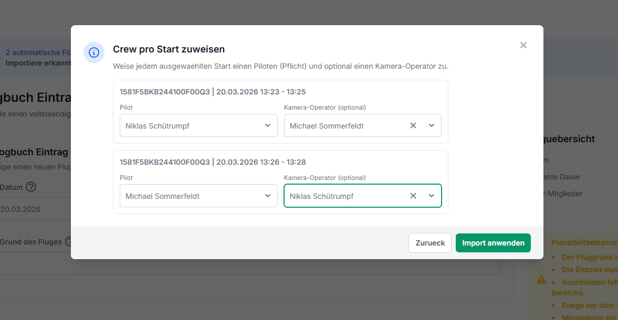Open Pilot dropdown for the 13:23 start

click(x=198, y=125)
